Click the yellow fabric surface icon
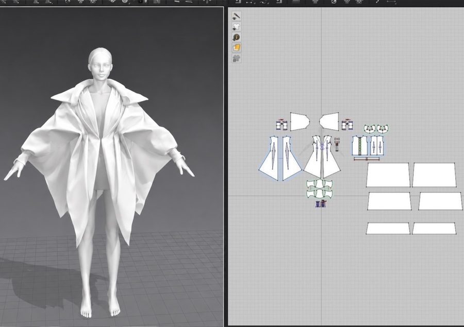 pyautogui.click(x=236, y=47)
